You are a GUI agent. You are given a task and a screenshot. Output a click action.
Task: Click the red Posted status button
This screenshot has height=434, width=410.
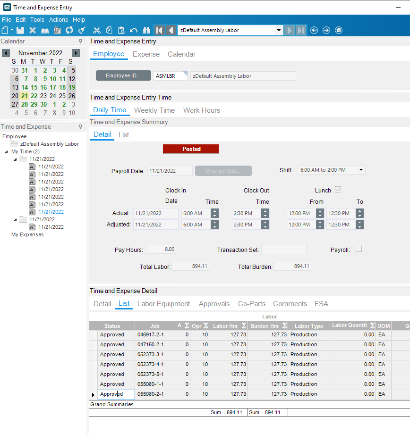tap(191, 149)
